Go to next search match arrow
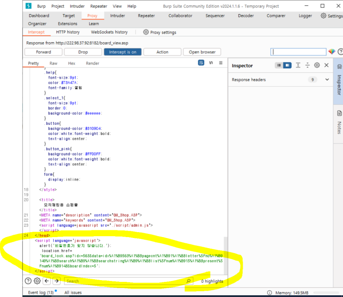The height and width of the screenshot is (297, 343). 57,281
